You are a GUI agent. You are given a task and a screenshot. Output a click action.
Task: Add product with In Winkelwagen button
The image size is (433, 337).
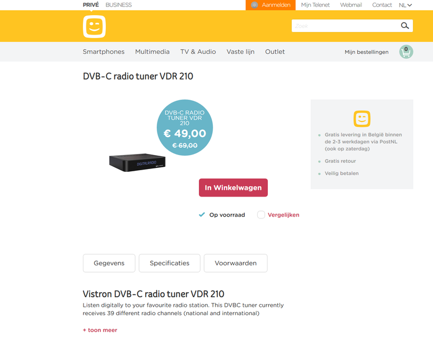coord(233,188)
